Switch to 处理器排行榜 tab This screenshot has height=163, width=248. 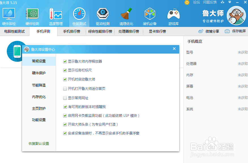tap(129, 31)
